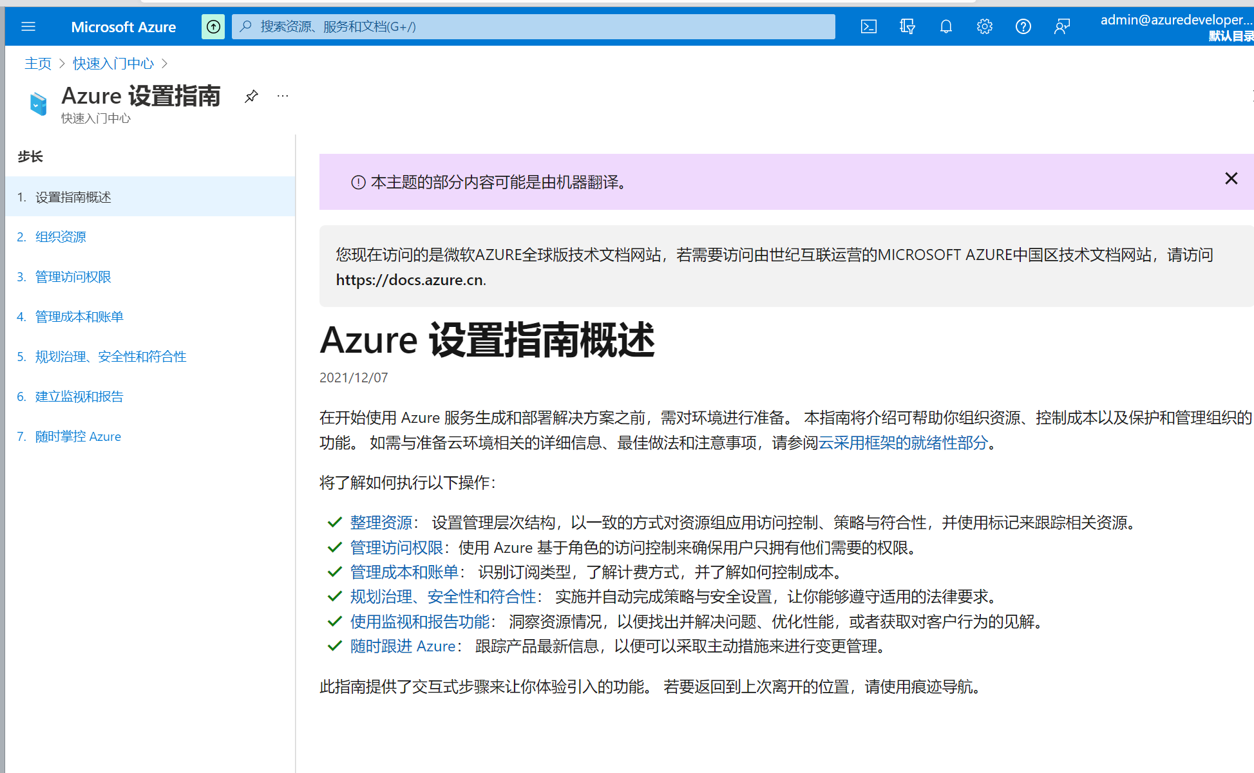Click the 2021/12/07 date text

point(354,378)
